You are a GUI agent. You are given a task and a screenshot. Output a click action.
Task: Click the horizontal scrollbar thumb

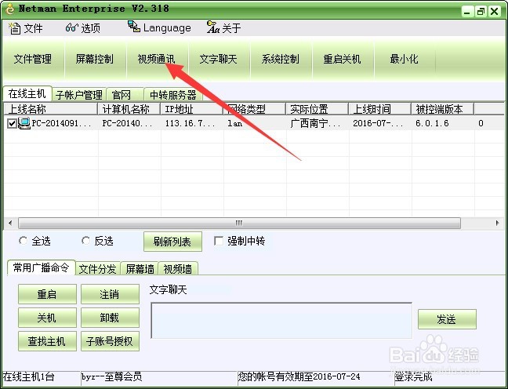point(239,223)
